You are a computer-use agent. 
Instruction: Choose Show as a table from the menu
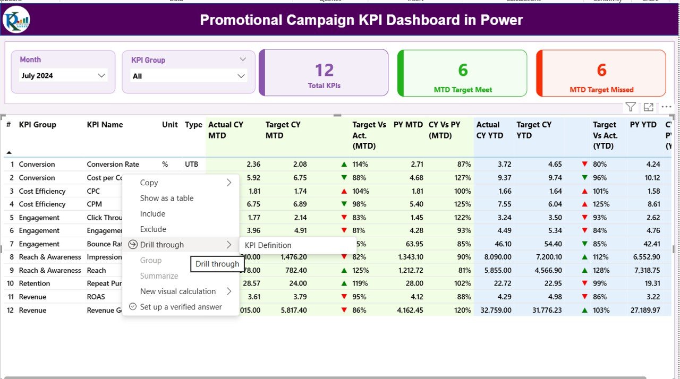click(x=167, y=197)
